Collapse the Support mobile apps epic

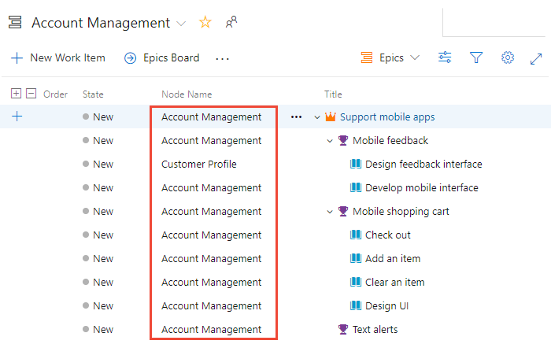pyautogui.click(x=317, y=117)
